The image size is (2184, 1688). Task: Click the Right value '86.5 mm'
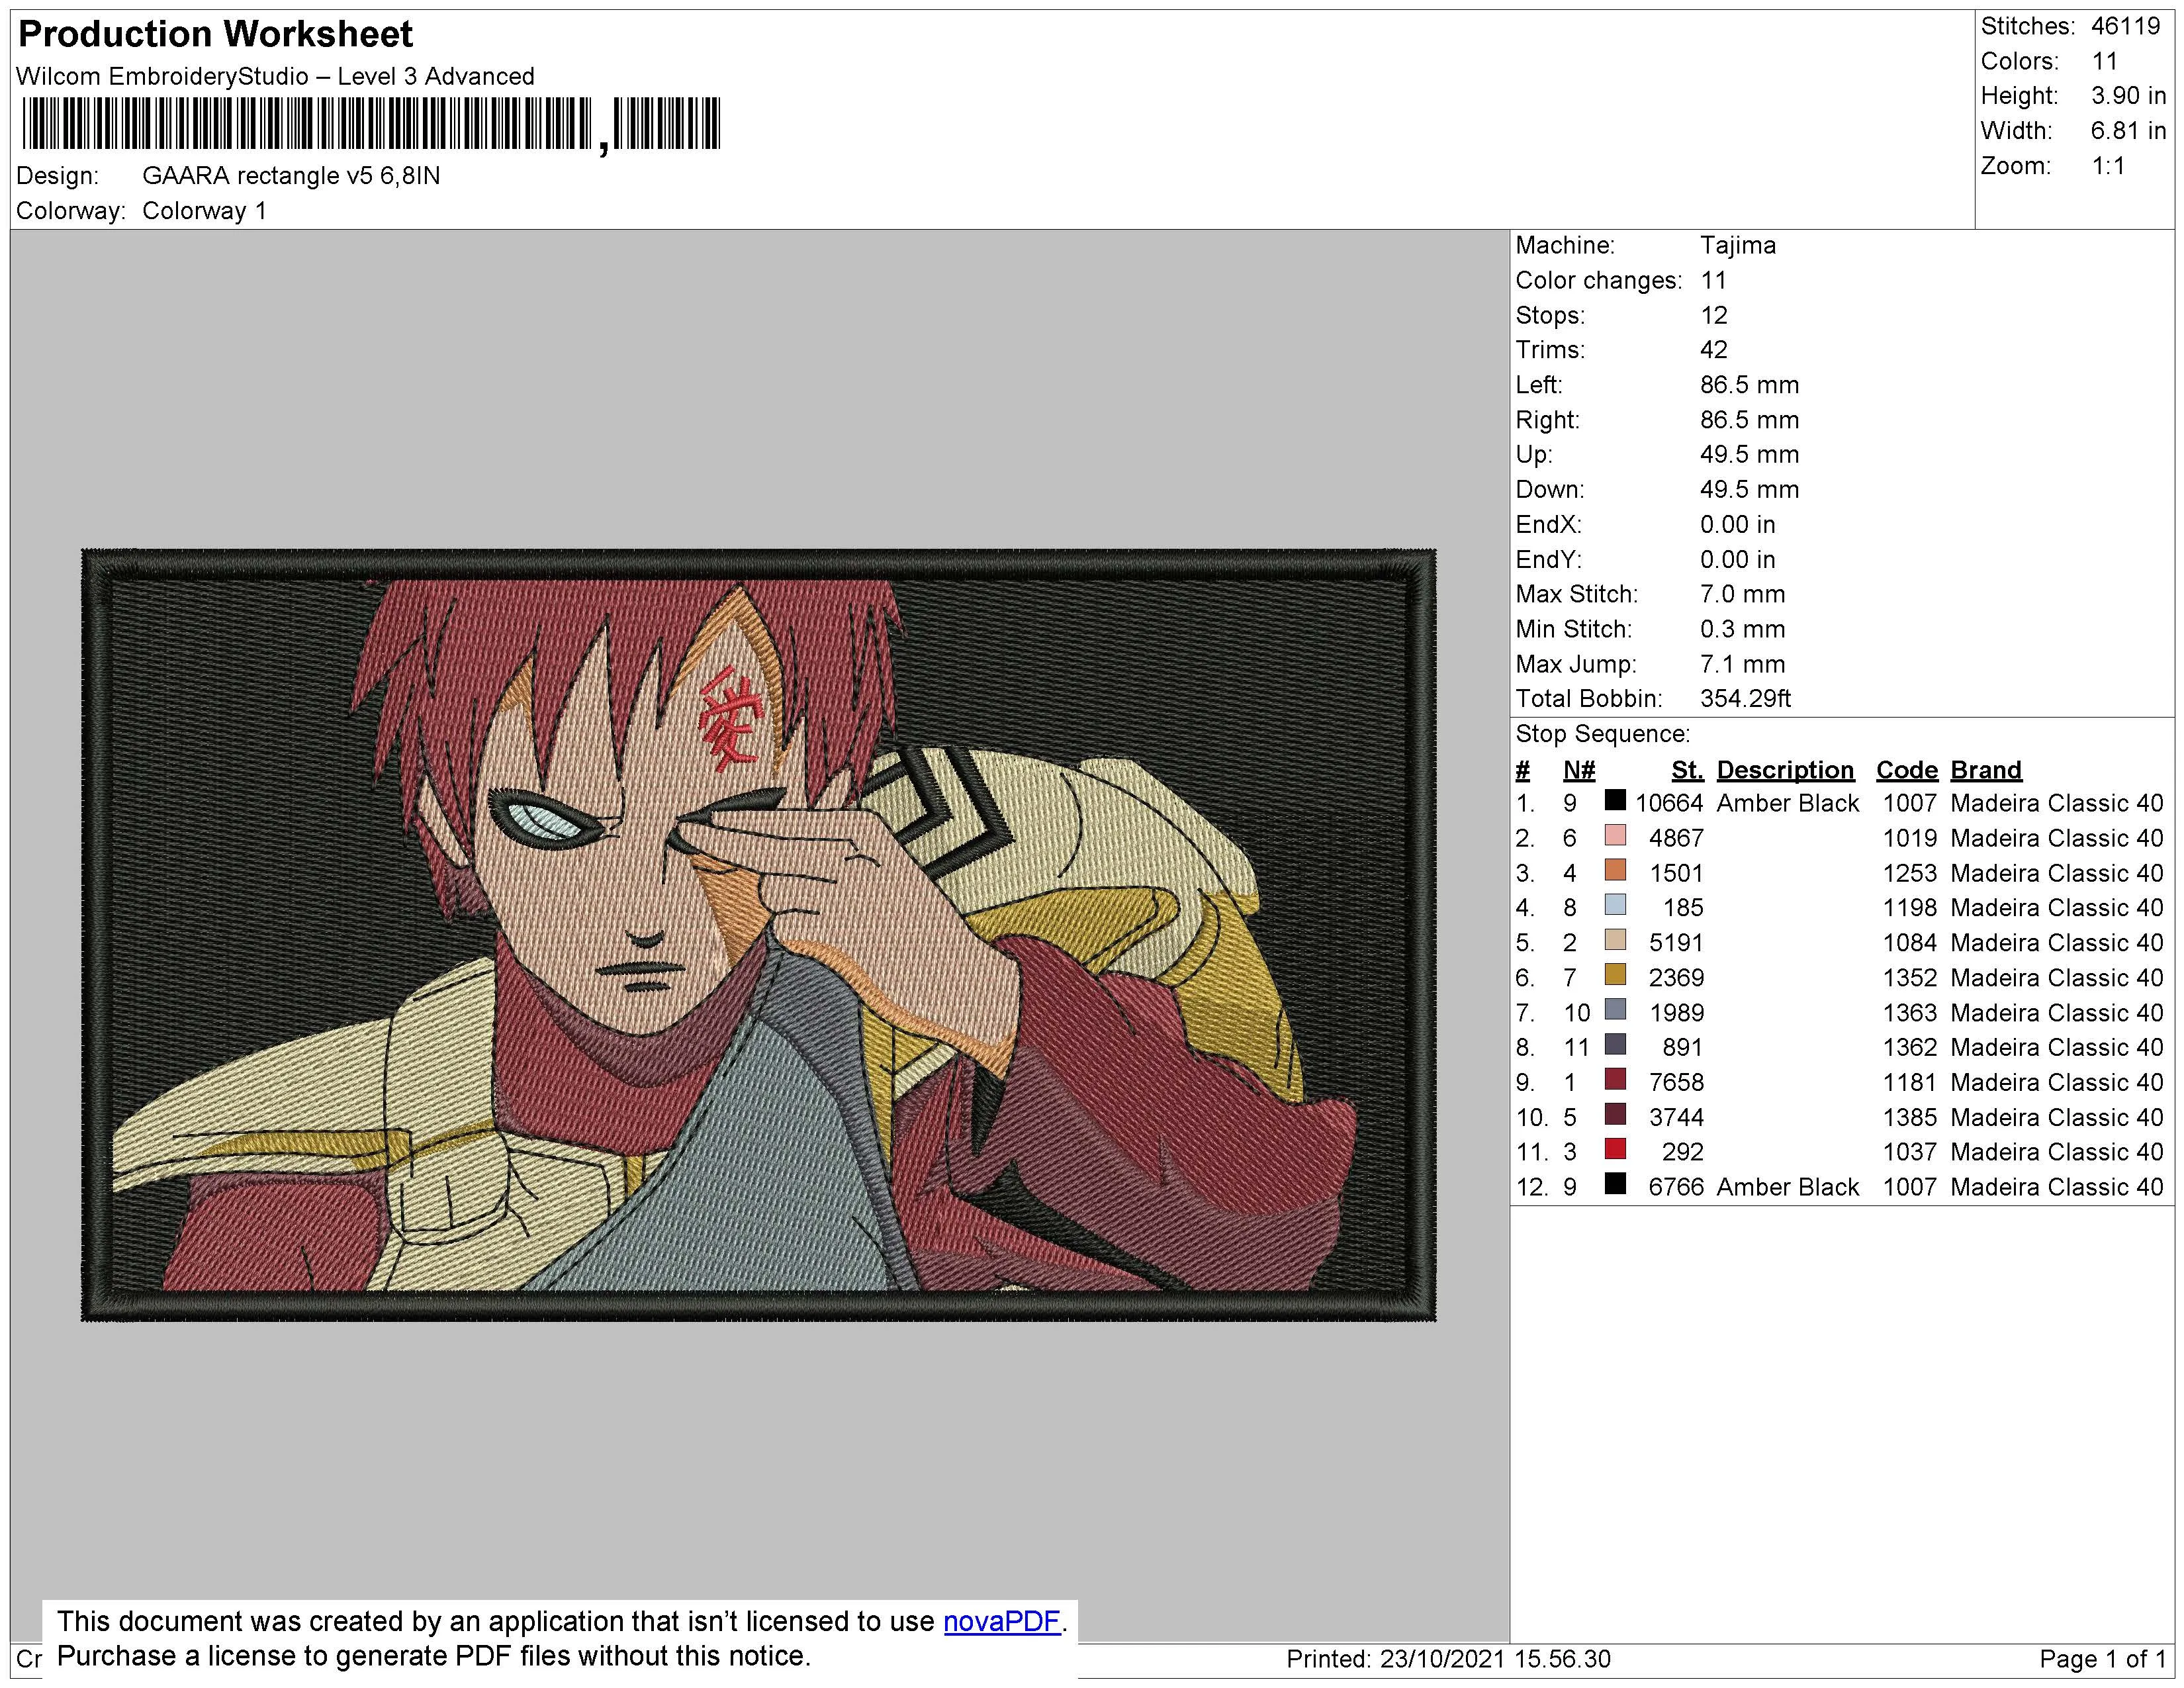pyautogui.click(x=1749, y=420)
